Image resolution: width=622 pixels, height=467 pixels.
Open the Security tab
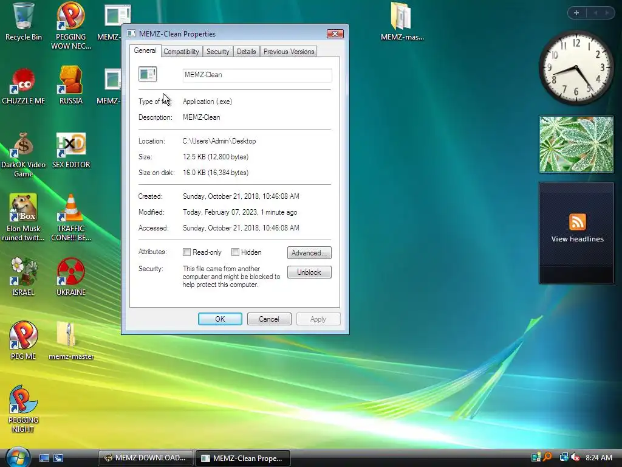tap(218, 52)
